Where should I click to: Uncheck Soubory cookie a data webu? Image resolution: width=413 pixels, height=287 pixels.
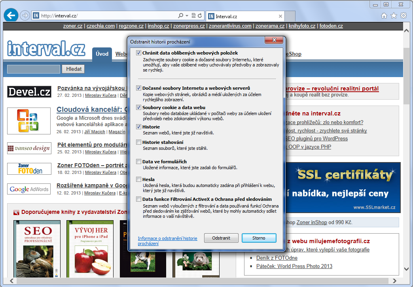pos(138,108)
